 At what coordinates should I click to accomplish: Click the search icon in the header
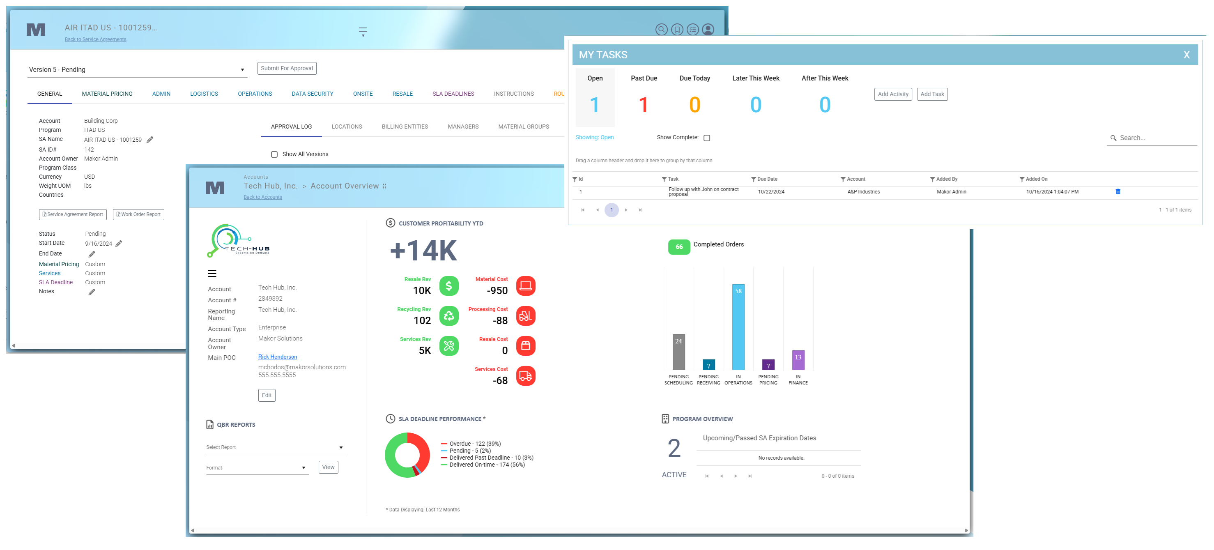pos(661,30)
